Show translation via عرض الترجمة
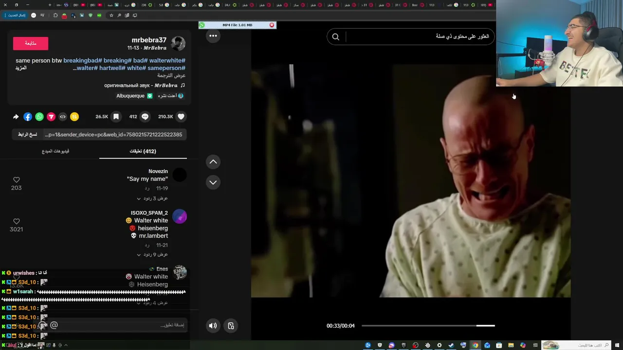 (171, 76)
